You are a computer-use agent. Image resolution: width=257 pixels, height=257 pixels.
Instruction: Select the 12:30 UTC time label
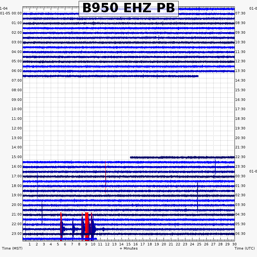click(240, 61)
